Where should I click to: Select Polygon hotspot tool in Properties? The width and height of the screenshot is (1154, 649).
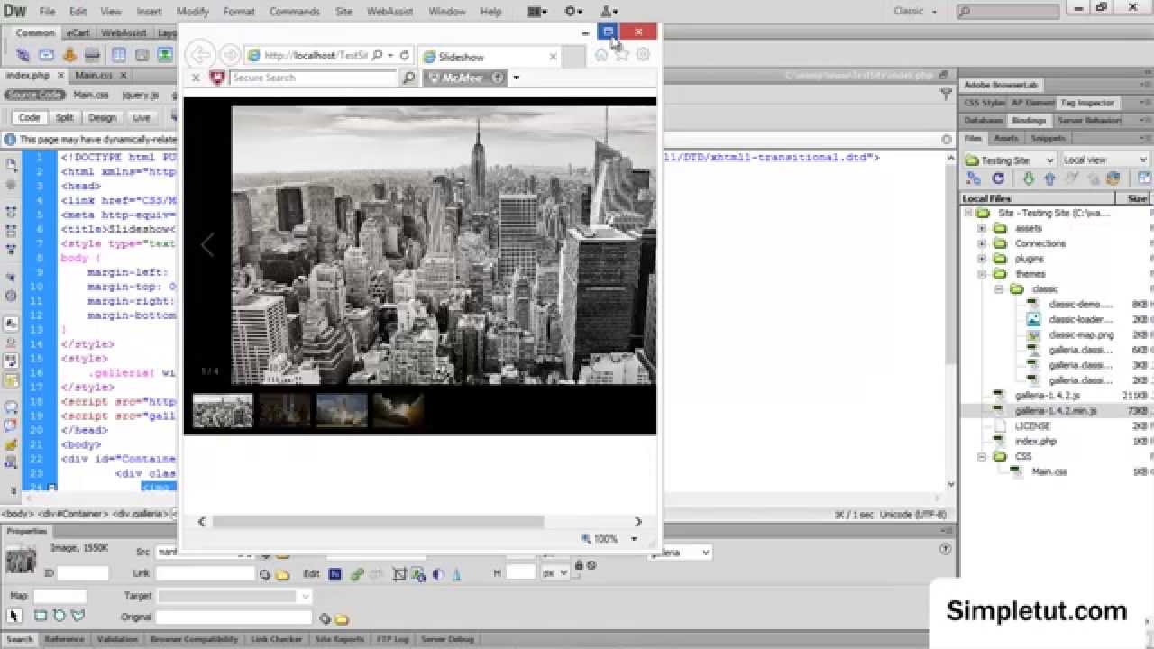point(78,617)
